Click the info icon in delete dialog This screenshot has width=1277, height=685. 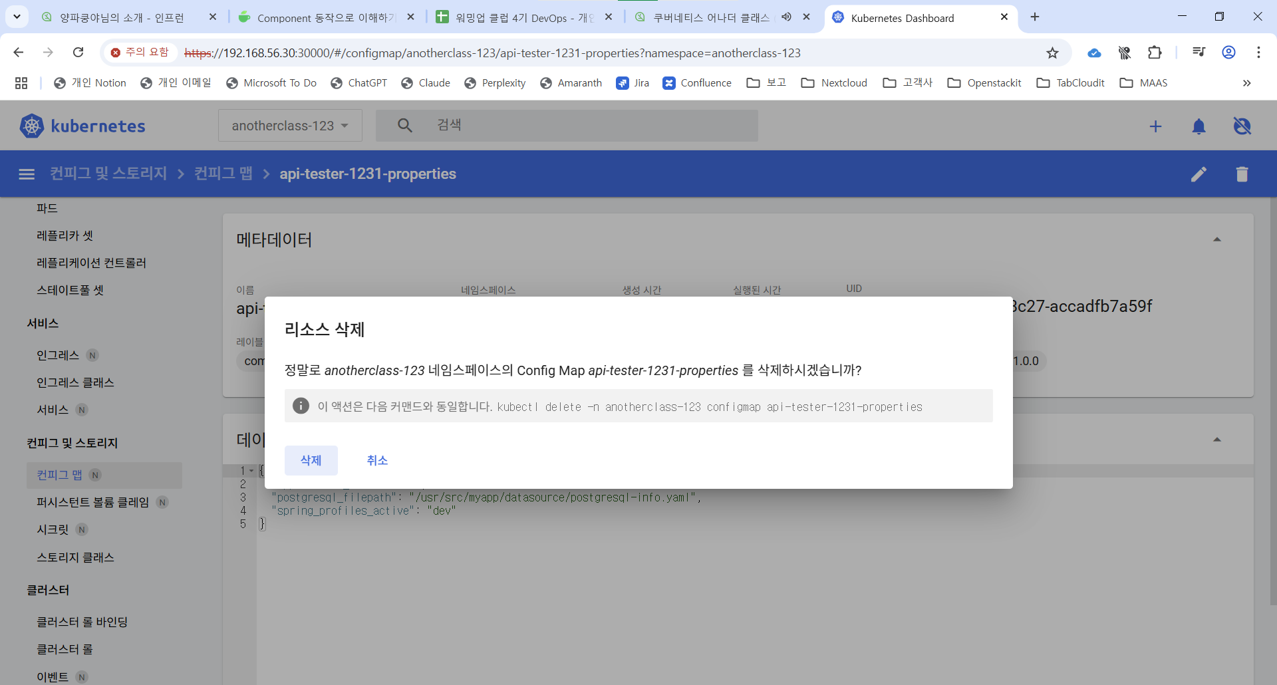(x=301, y=406)
